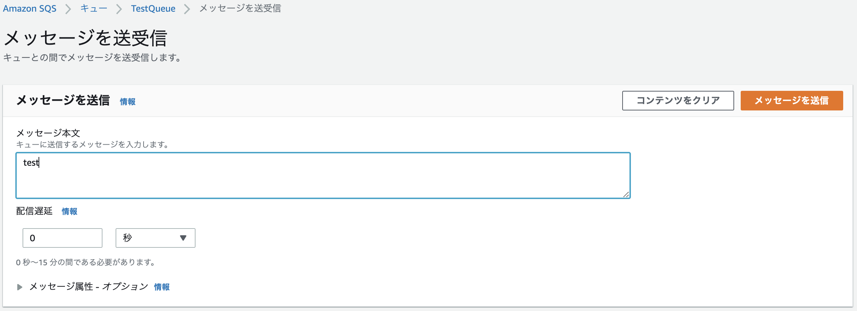Click the disclosure triangle before メッセージ属性
This screenshot has height=311, width=857.
[x=19, y=287]
